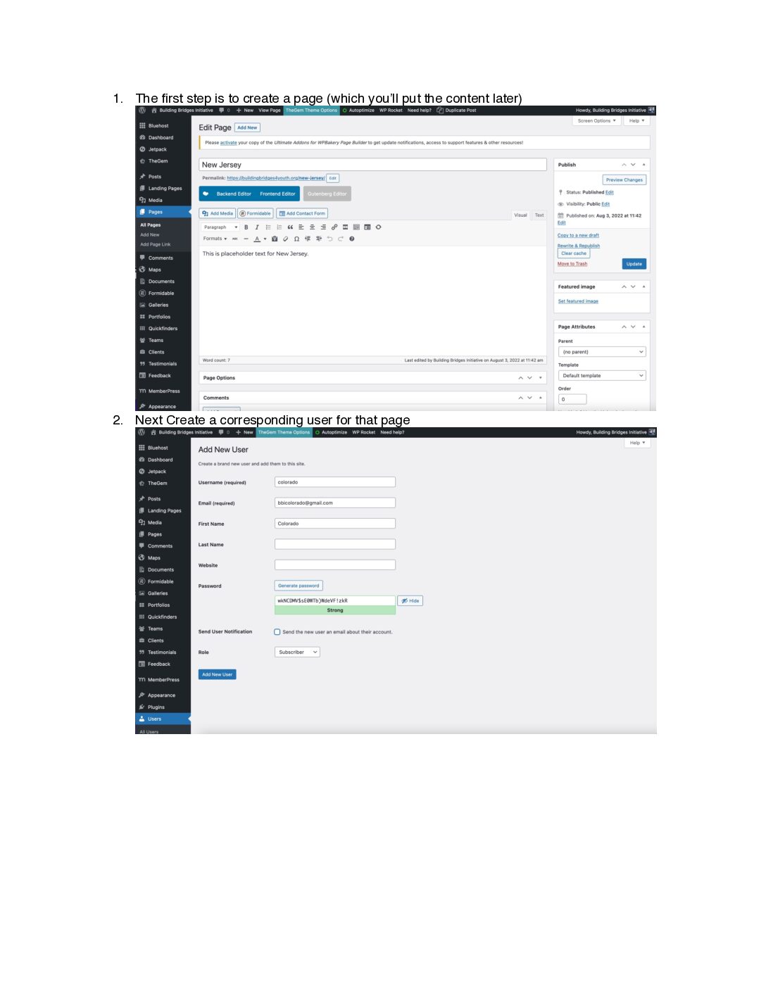Click the undo arrow in editor toolbar
Viewport: 766px width, 991px height.
click(329, 239)
